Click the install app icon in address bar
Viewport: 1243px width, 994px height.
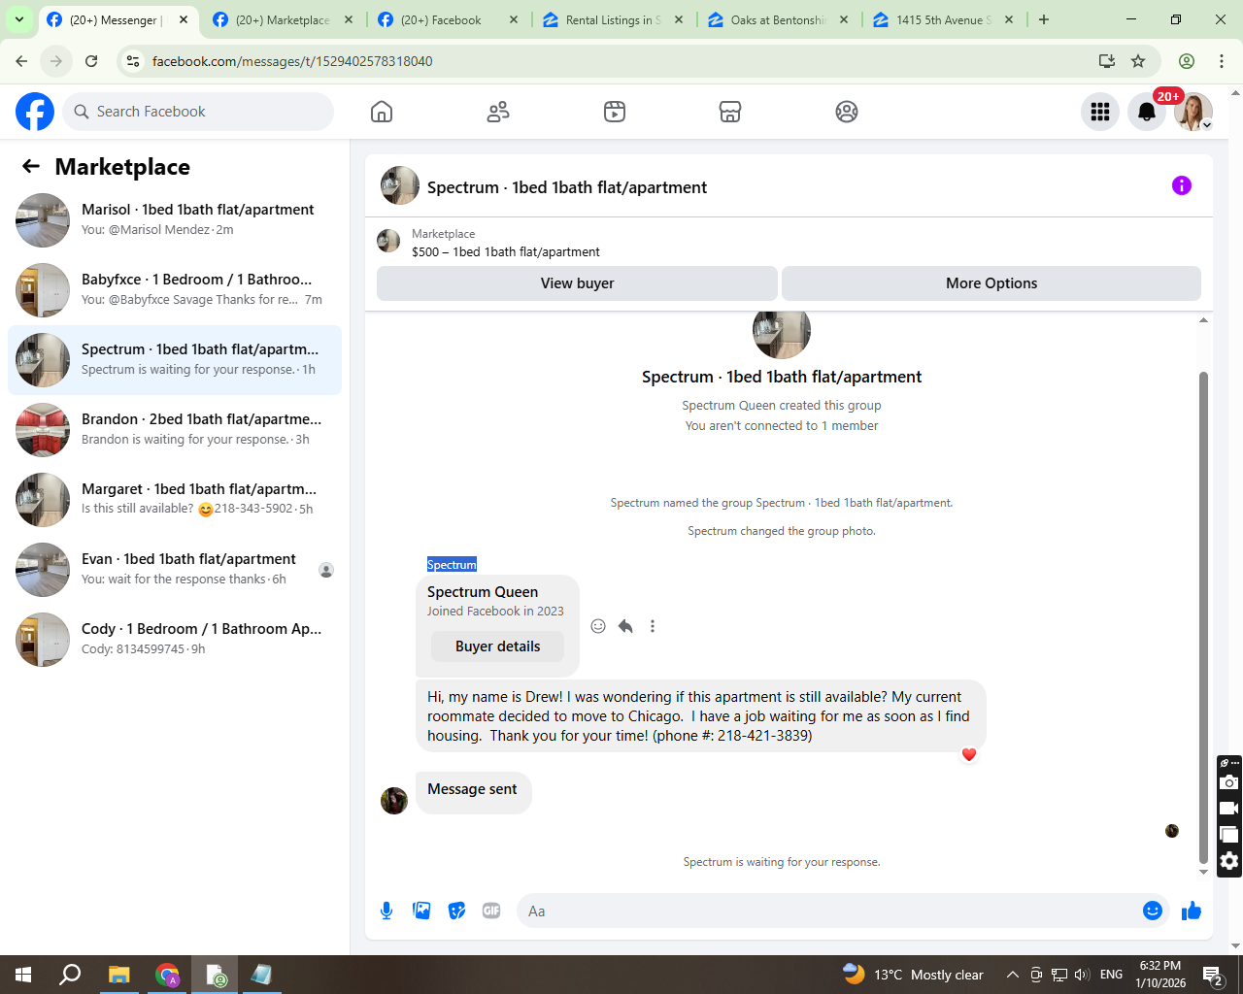[x=1106, y=61]
